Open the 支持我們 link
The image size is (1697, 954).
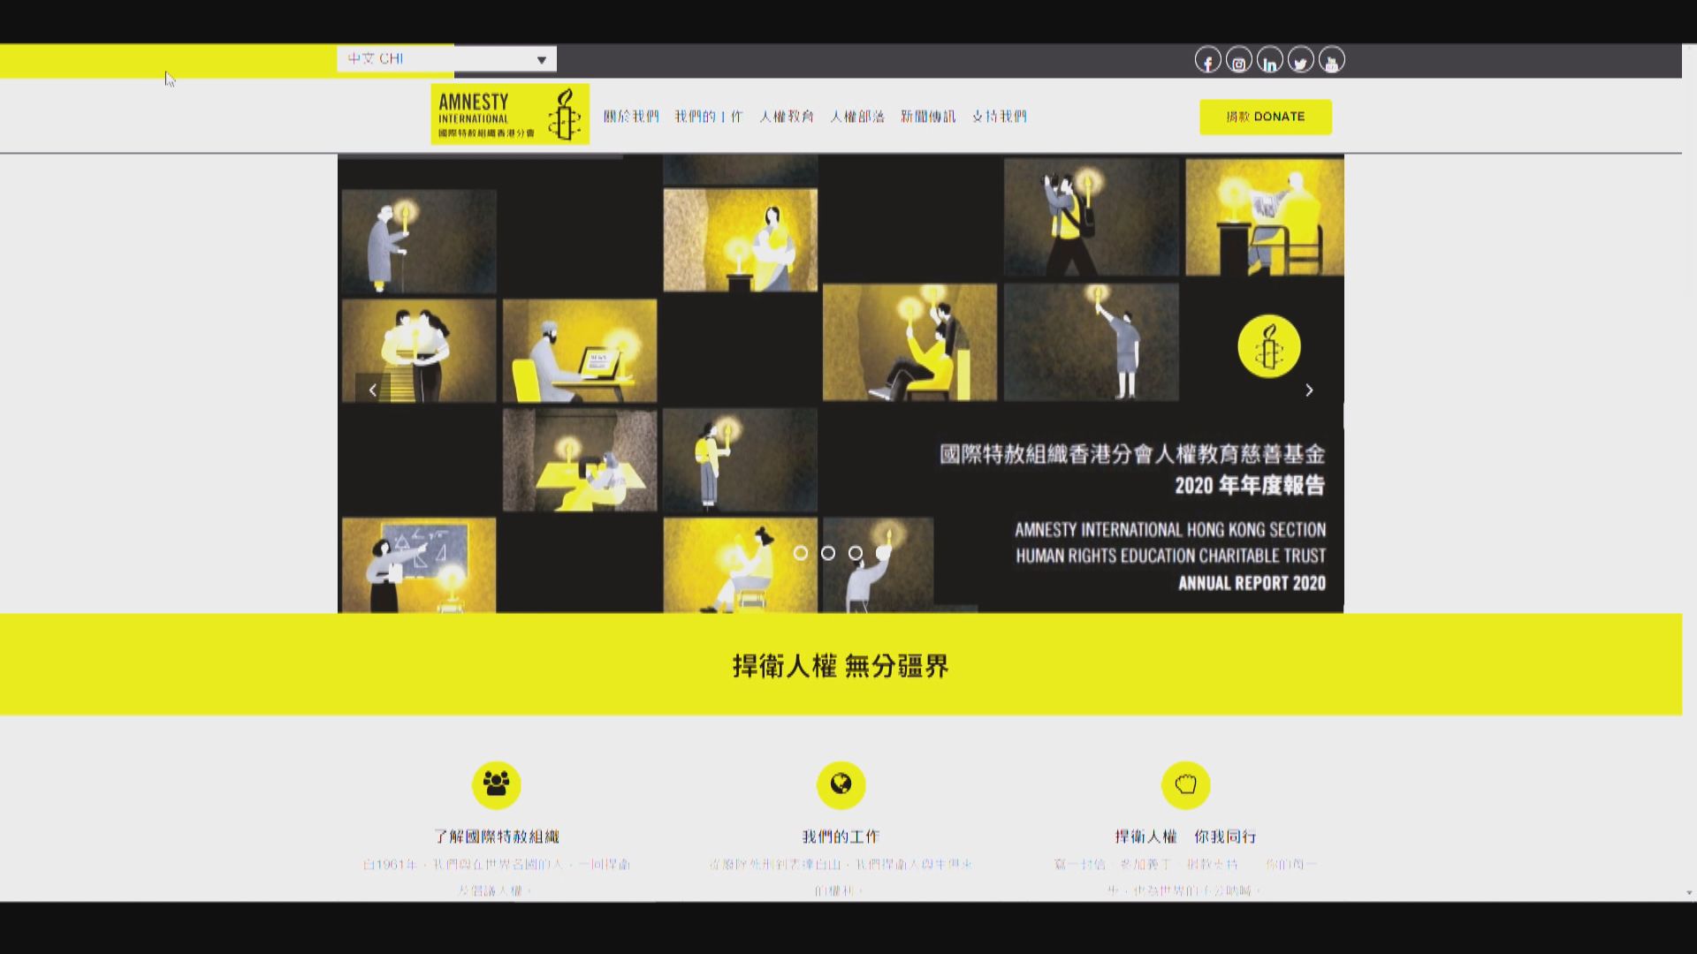click(1000, 116)
